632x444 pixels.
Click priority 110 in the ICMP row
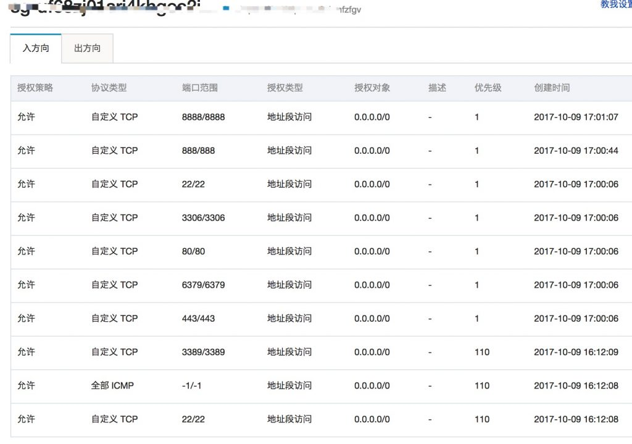pyautogui.click(x=482, y=386)
